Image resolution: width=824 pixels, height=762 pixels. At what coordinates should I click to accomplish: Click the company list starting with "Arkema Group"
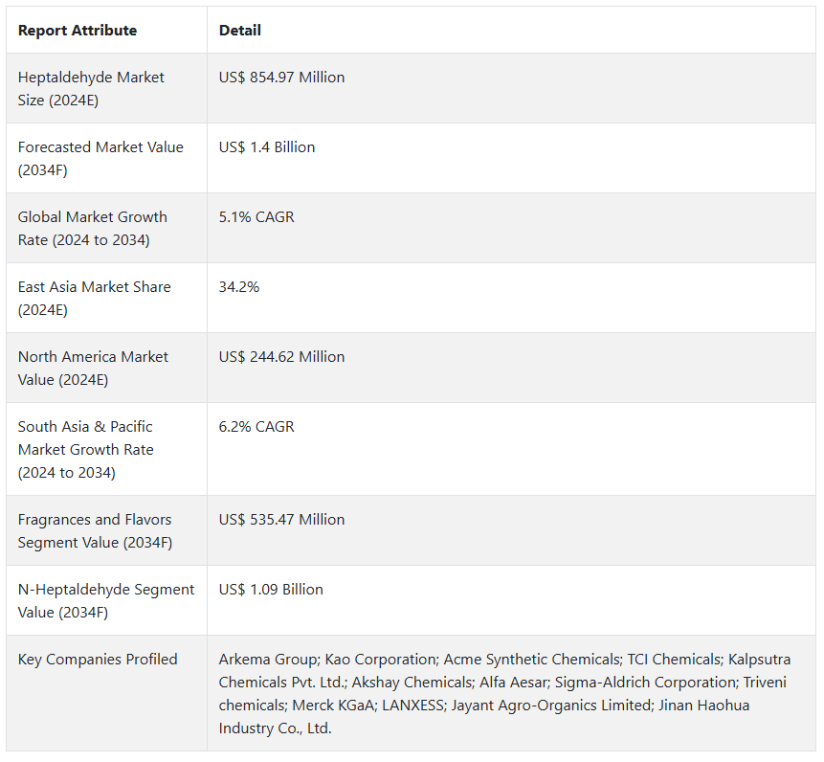pyautogui.click(x=504, y=693)
